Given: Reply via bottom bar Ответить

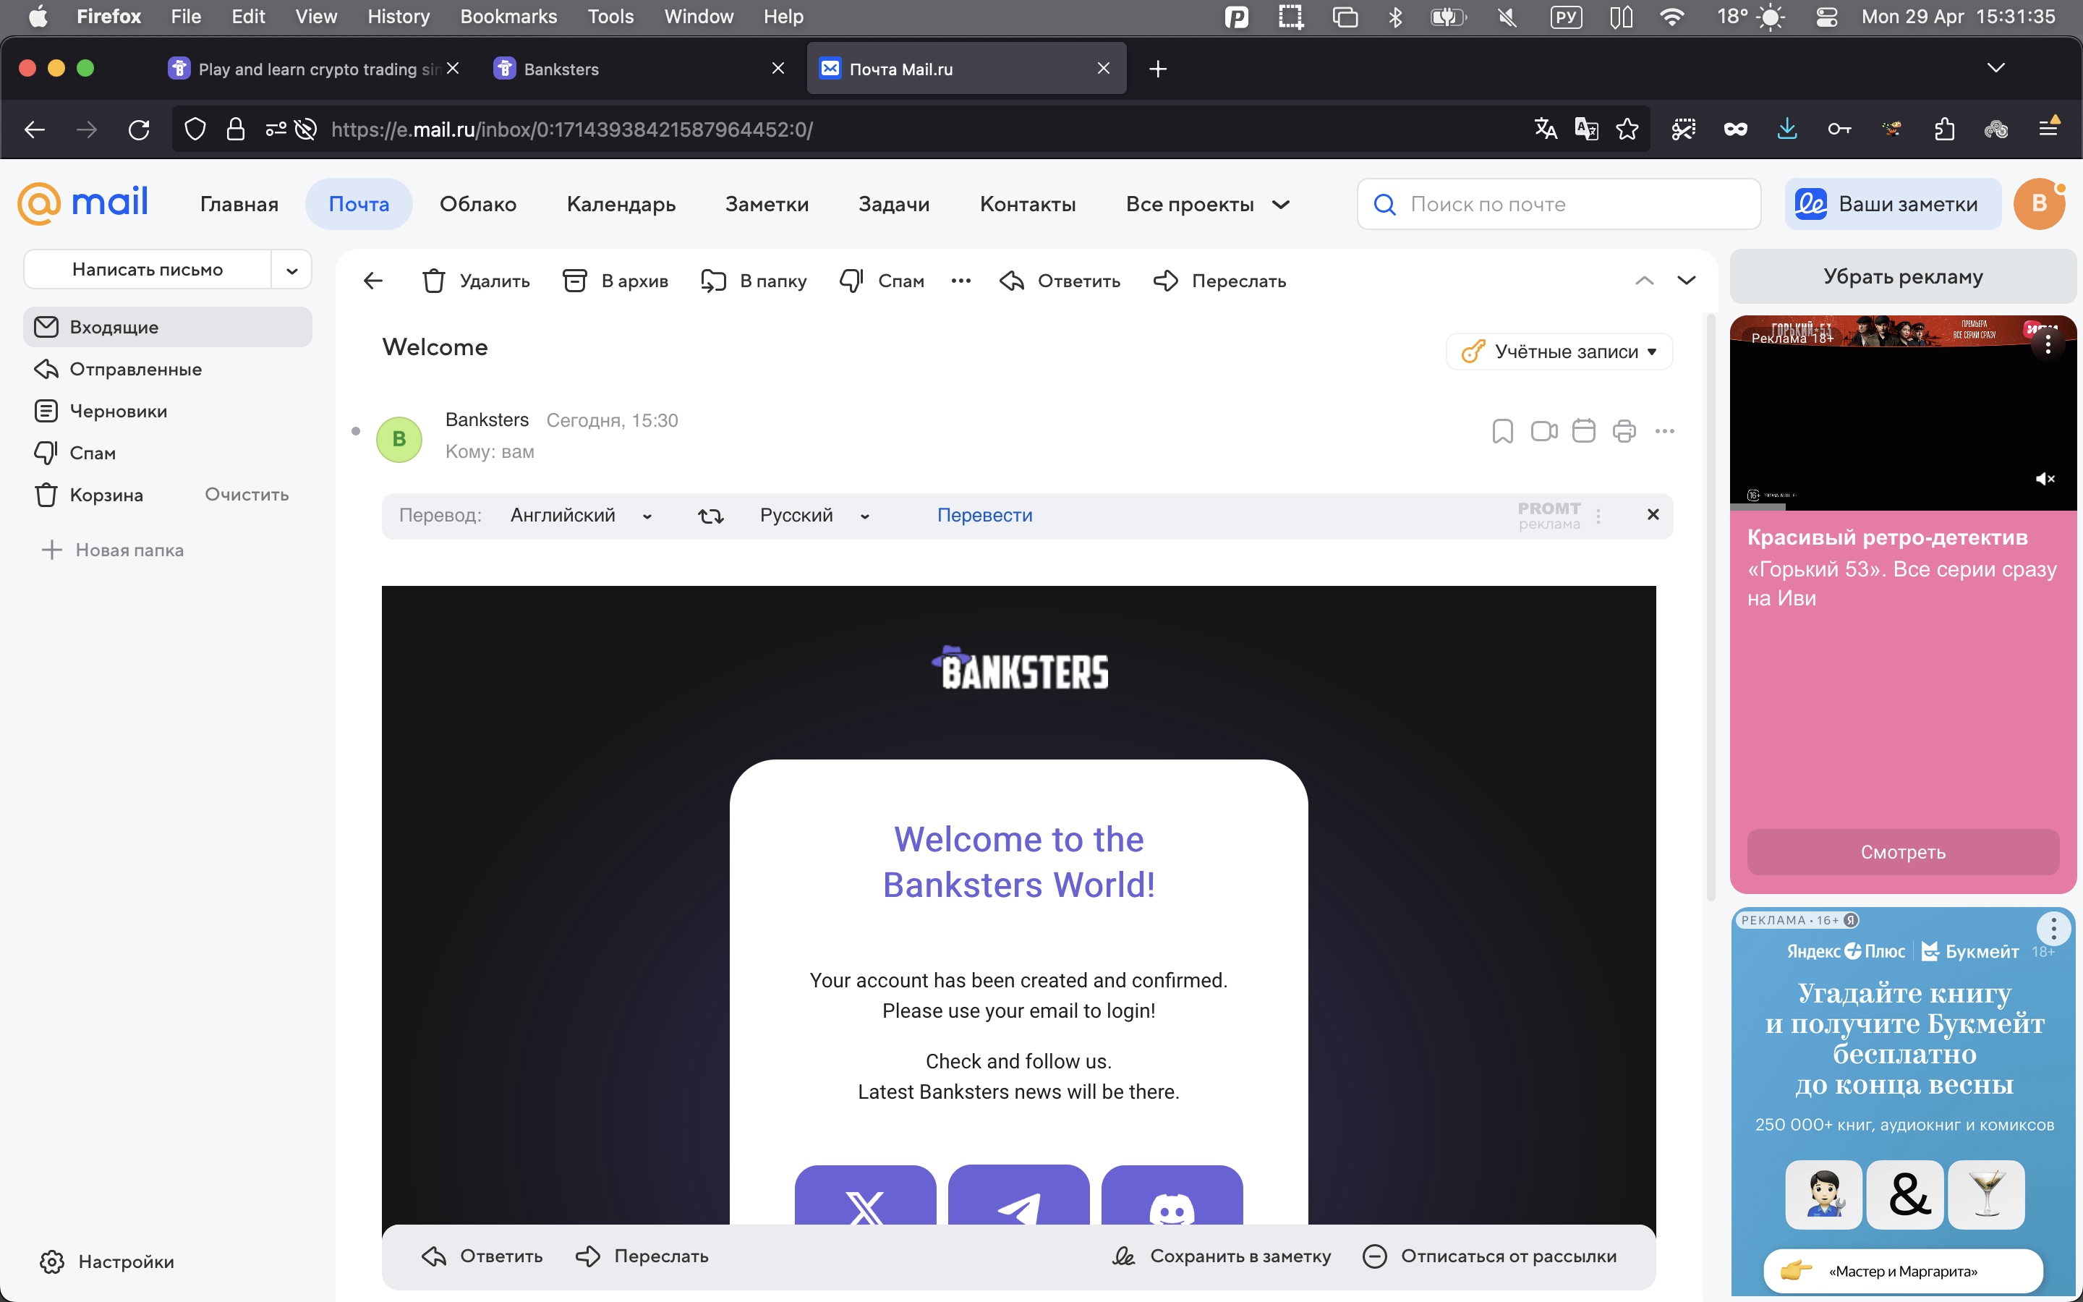Looking at the screenshot, I should click(482, 1256).
